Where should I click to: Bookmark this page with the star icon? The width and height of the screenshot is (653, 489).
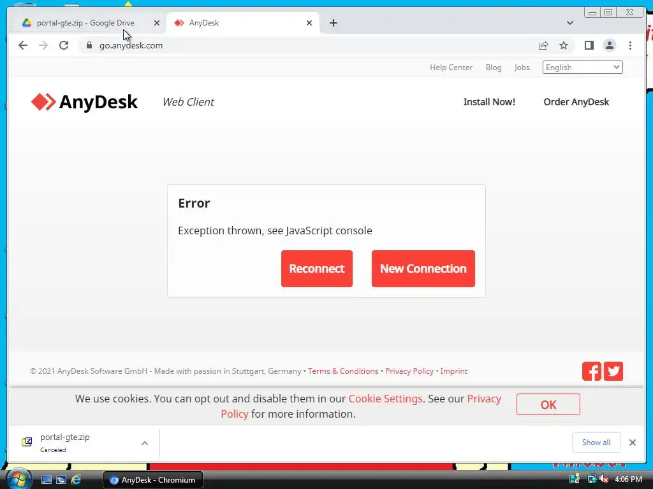564,45
